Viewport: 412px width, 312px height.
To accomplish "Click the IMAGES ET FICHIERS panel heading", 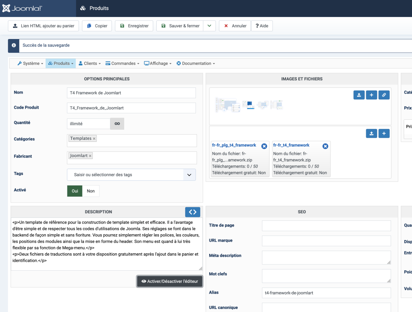I will pyautogui.click(x=302, y=79).
